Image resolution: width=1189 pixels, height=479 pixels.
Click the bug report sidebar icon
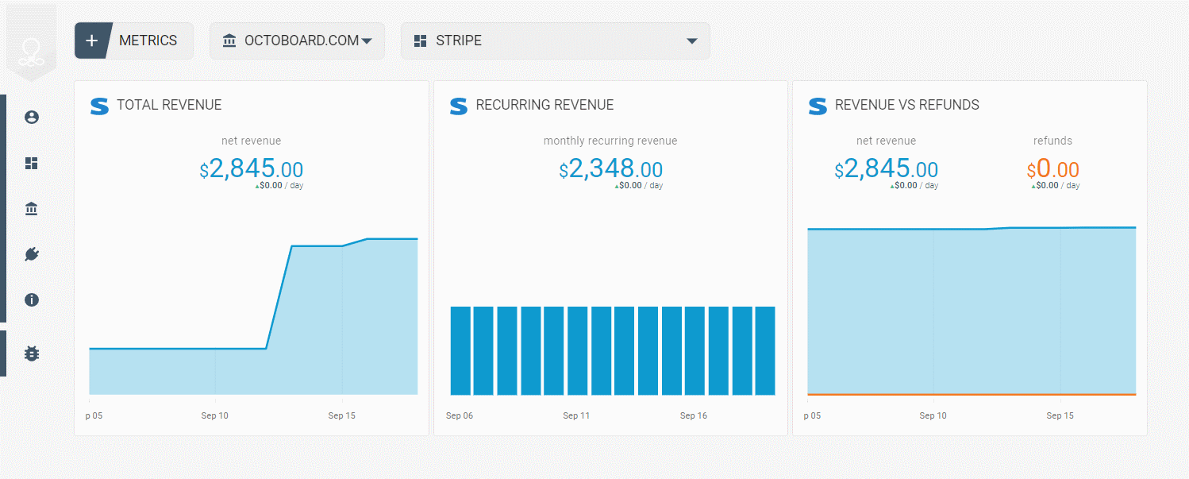pyautogui.click(x=32, y=353)
